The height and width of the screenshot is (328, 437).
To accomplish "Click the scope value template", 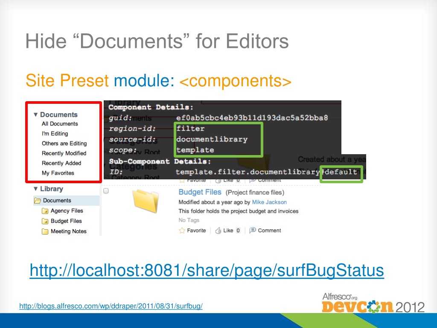I will pyautogui.click(x=195, y=150).
